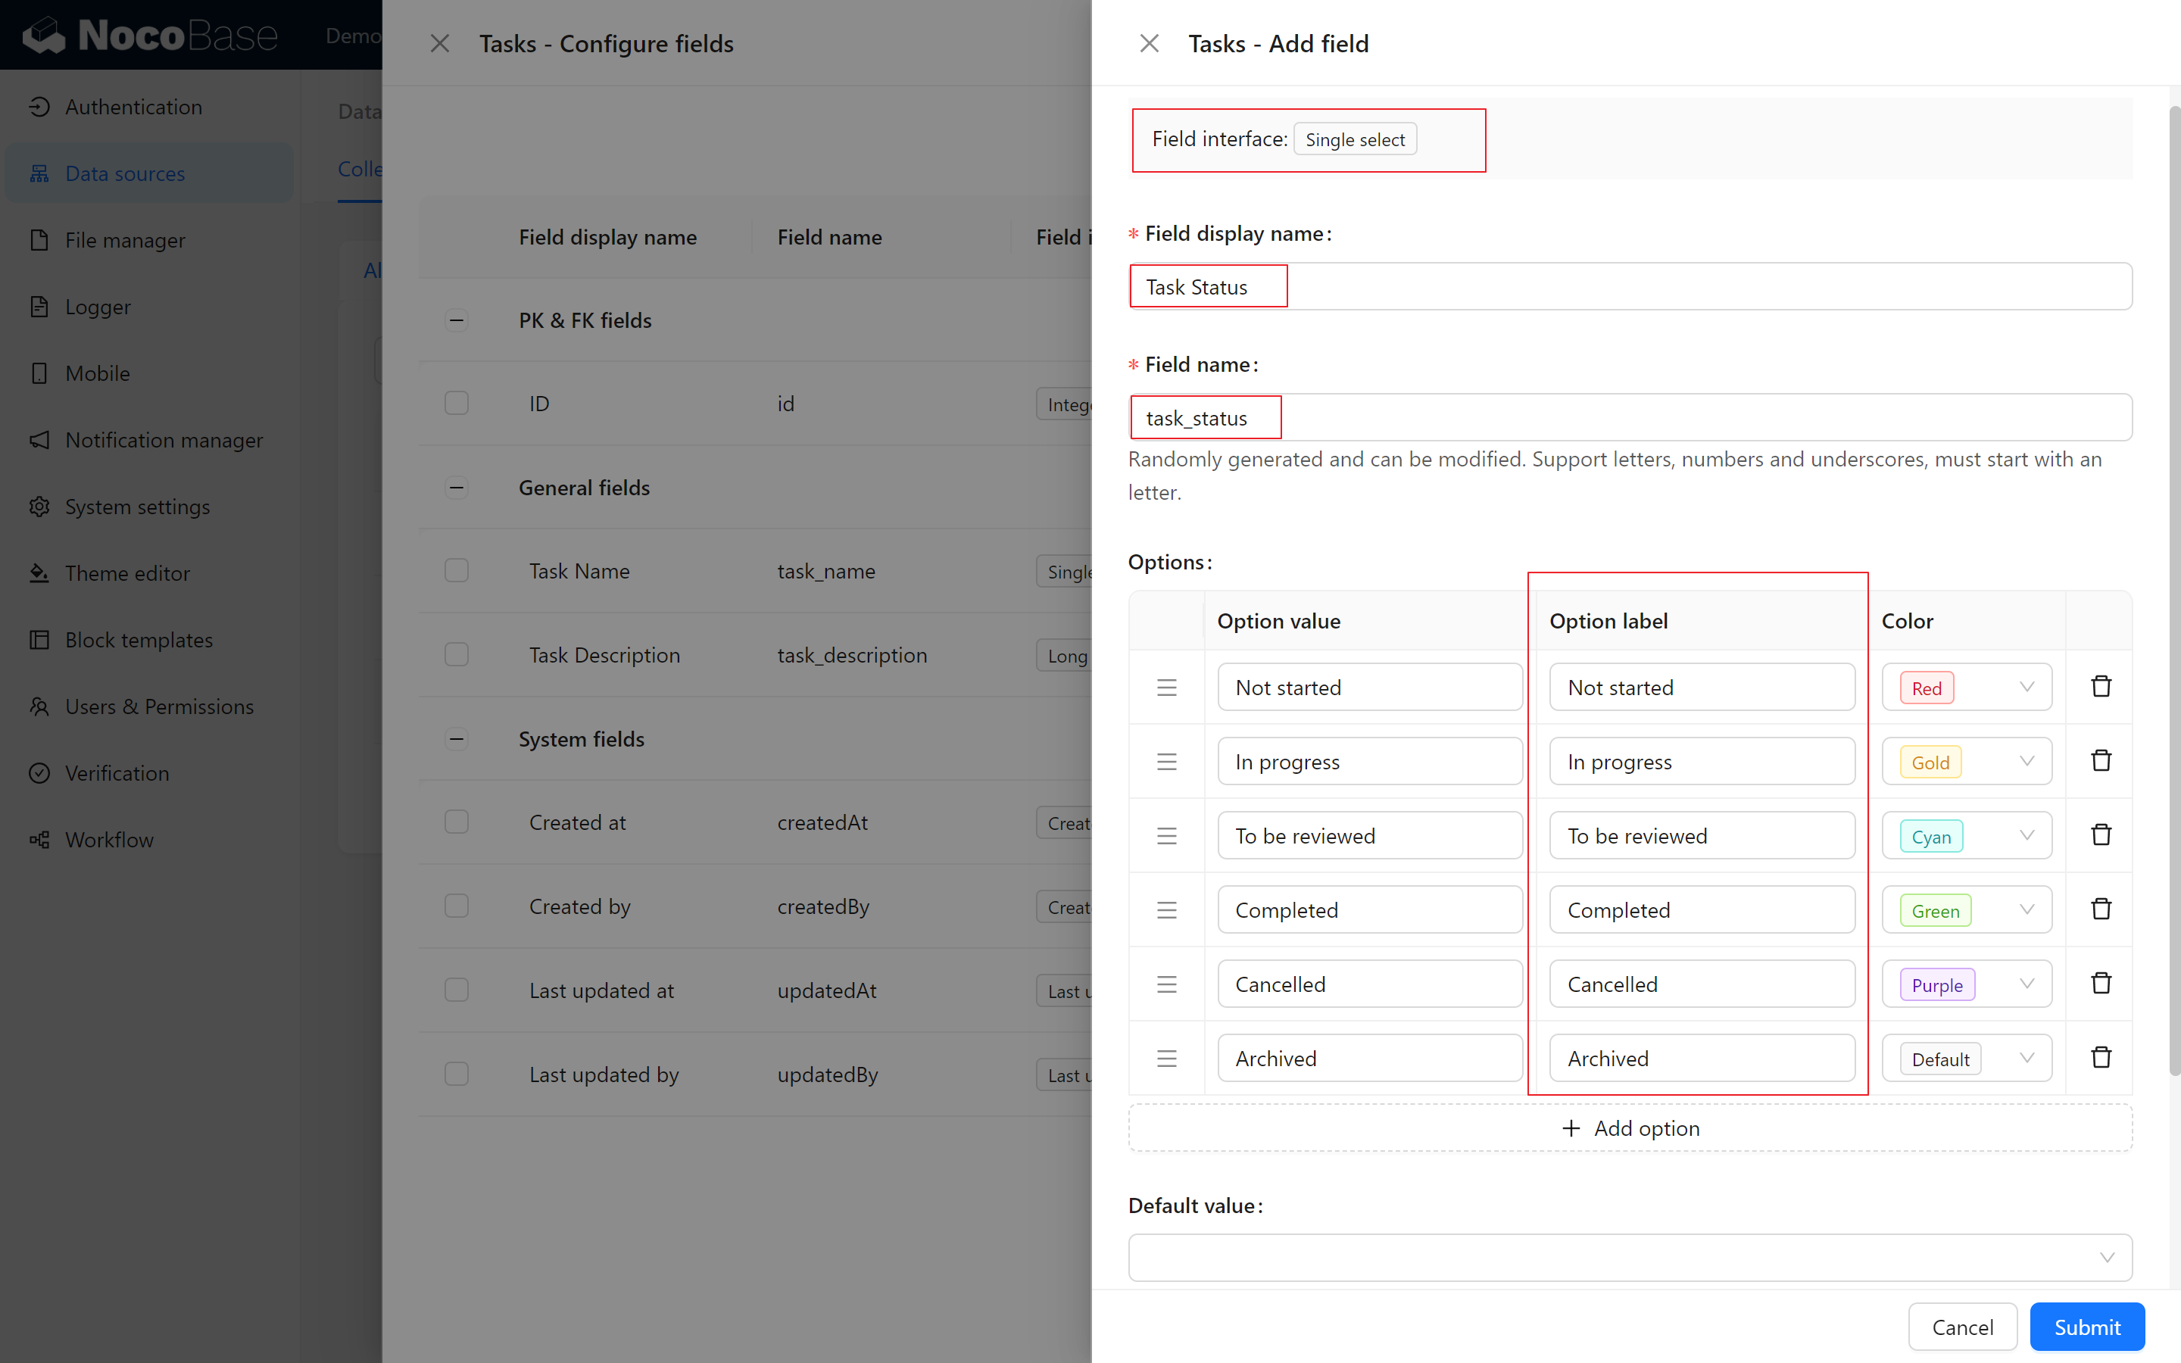Click the System settings gear icon
The height and width of the screenshot is (1363, 2181).
click(x=39, y=507)
